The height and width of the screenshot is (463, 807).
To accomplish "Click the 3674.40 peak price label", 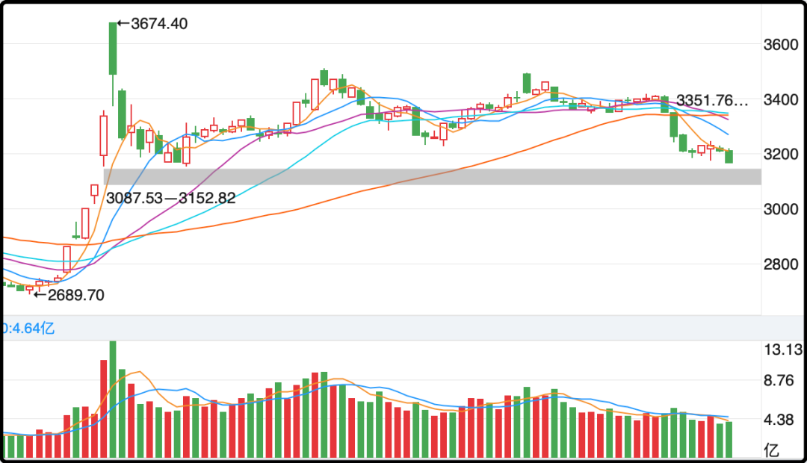I will [x=158, y=24].
